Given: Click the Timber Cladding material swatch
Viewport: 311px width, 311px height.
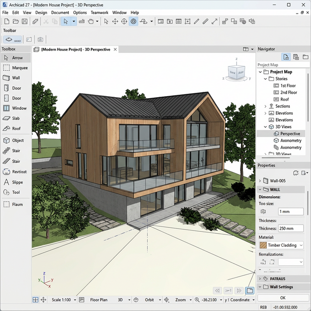Looking at the screenshot, I should pos(263,245).
